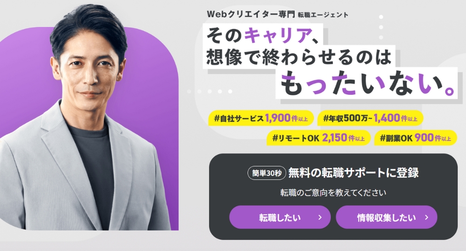Click the chevron arrow inside 情報収集したい button
Viewport: 466px width, 251px height.
tap(427, 218)
